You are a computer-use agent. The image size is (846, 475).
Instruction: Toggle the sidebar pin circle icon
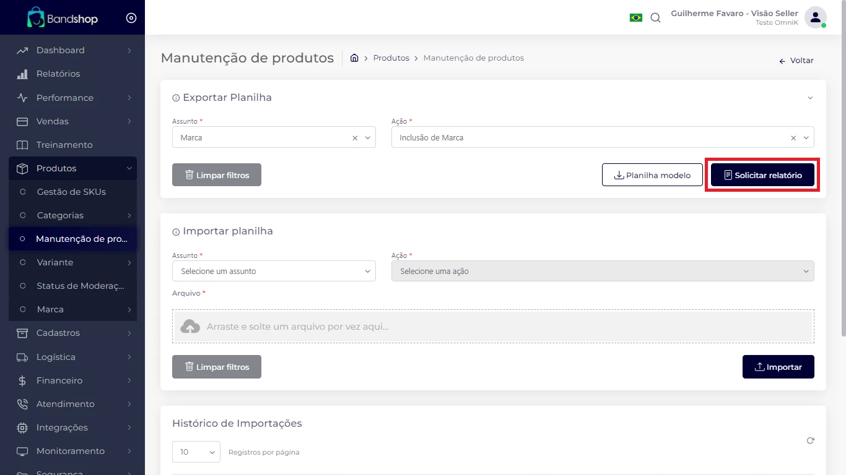131,18
